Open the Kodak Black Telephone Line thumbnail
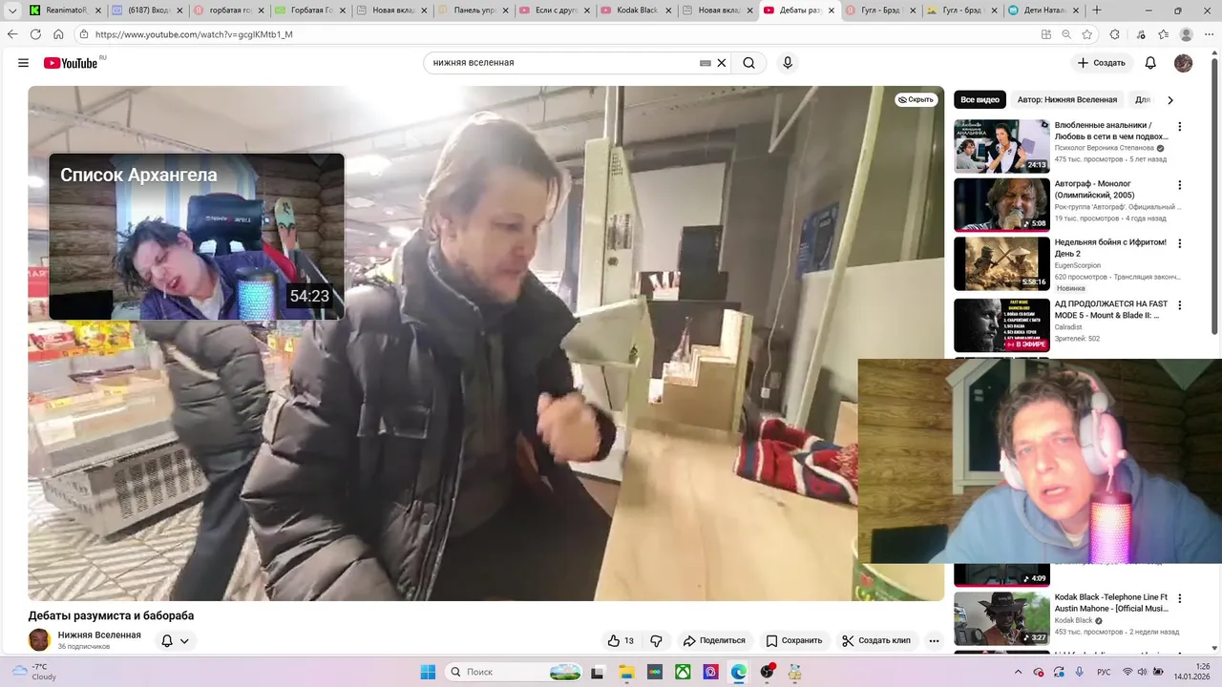This screenshot has width=1222, height=687. click(1001, 617)
